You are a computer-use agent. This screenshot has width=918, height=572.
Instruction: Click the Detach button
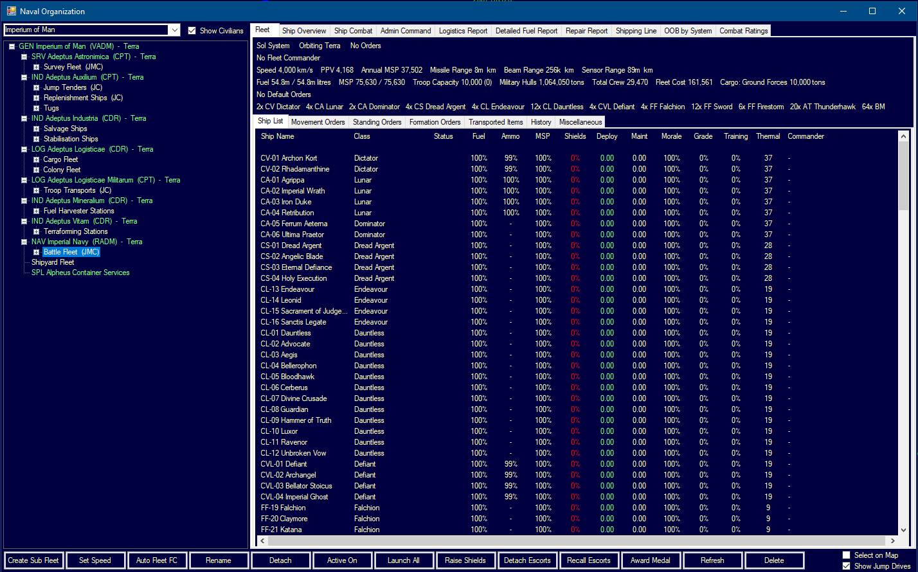click(x=280, y=560)
